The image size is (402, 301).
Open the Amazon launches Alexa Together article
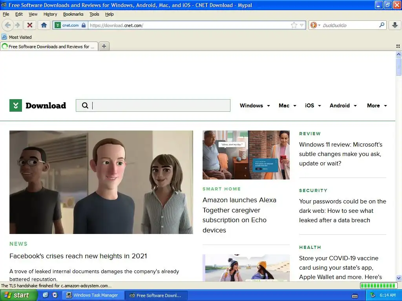coord(239,215)
